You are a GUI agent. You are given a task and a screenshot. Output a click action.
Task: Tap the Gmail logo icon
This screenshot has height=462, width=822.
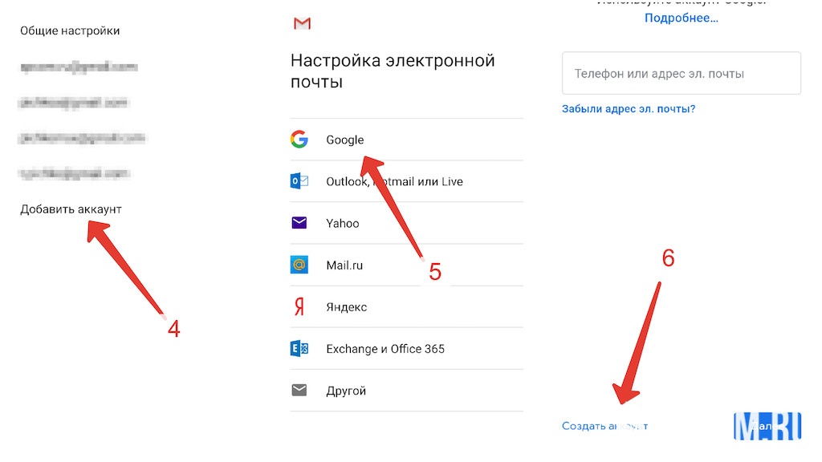pyautogui.click(x=302, y=23)
